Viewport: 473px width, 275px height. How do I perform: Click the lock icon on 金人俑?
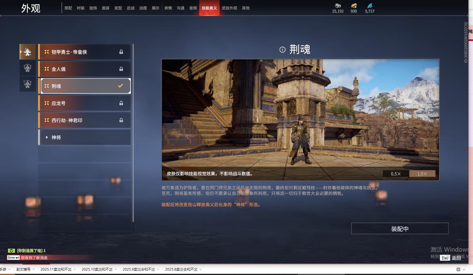pyautogui.click(x=121, y=69)
